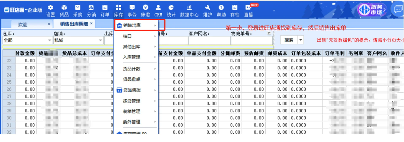Sort by the 预估邮资 column header
This screenshot has width=404, height=142.
pos(254,53)
